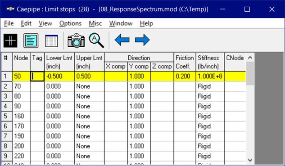Viewport: 285px width, 166px height.
Task: Click the Upper Lmt column header
Action: (x=89, y=62)
